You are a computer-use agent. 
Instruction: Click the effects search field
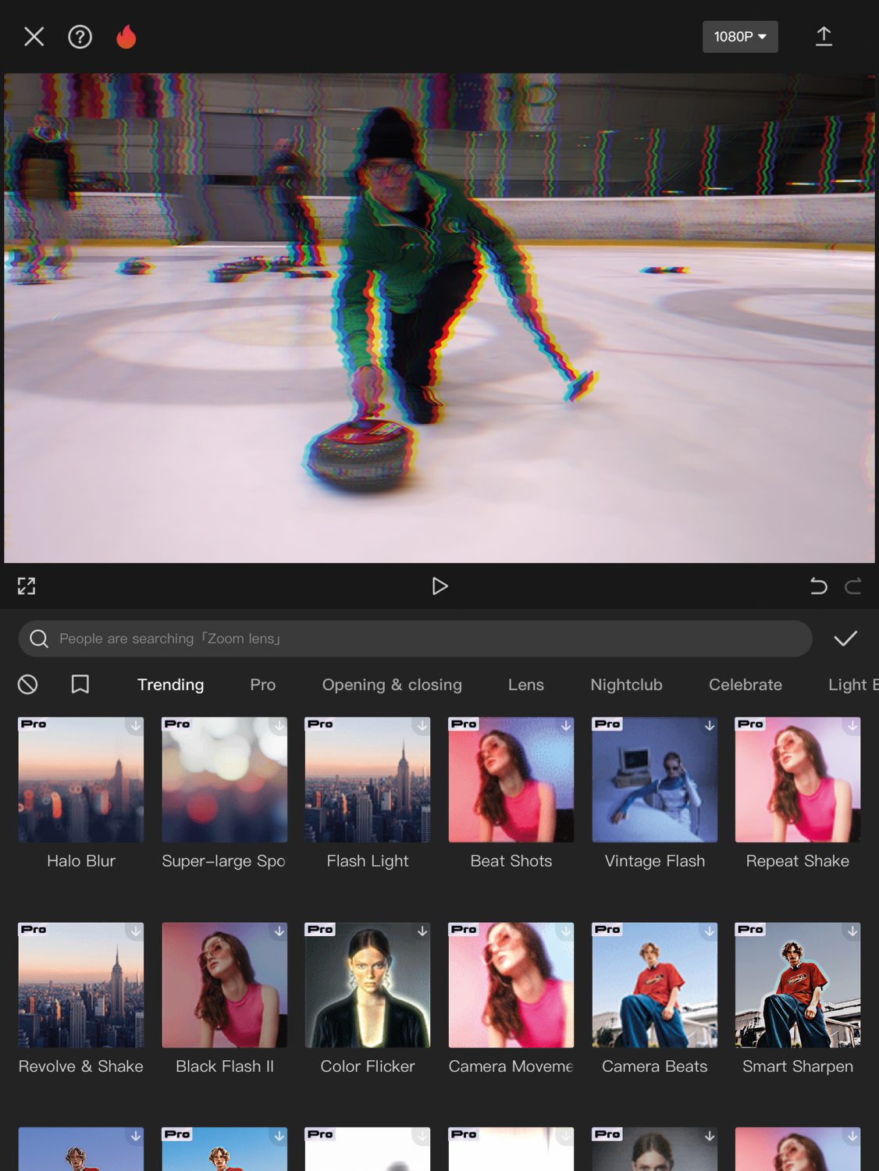(x=415, y=639)
